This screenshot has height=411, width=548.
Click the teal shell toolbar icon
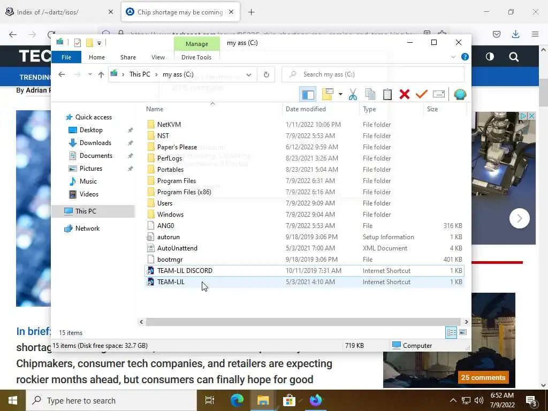[x=460, y=94]
